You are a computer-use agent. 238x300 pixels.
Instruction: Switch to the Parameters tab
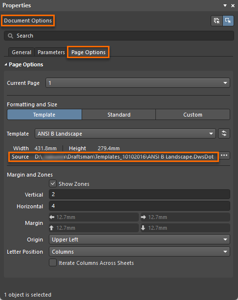pyautogui.click(x=51, y=52)
